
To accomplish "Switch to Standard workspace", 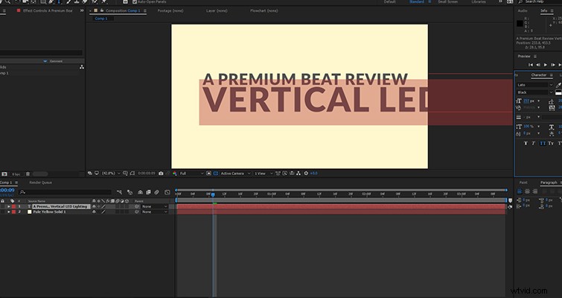I will 417,1.
